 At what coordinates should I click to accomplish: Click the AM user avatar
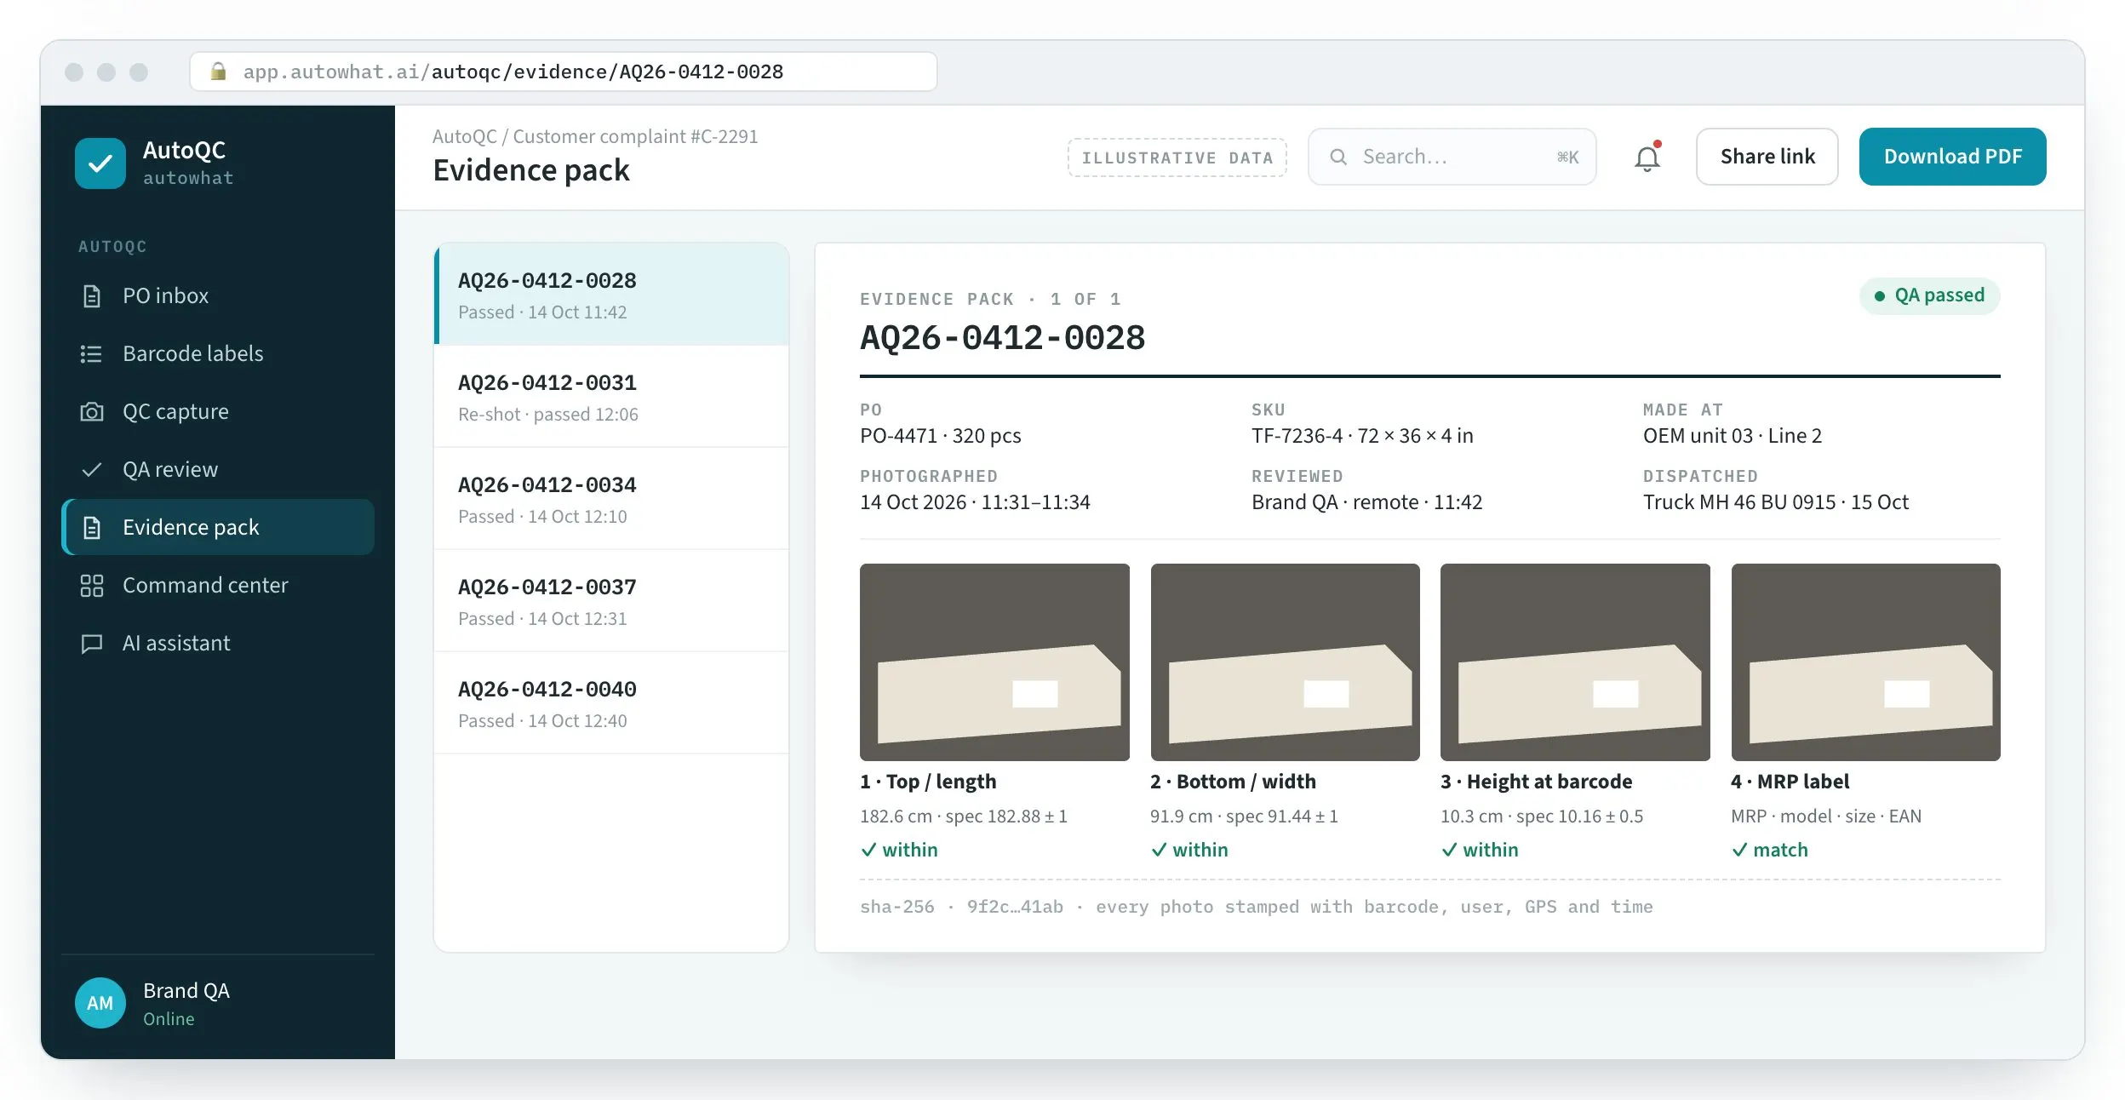click(x=100, y=1003)
